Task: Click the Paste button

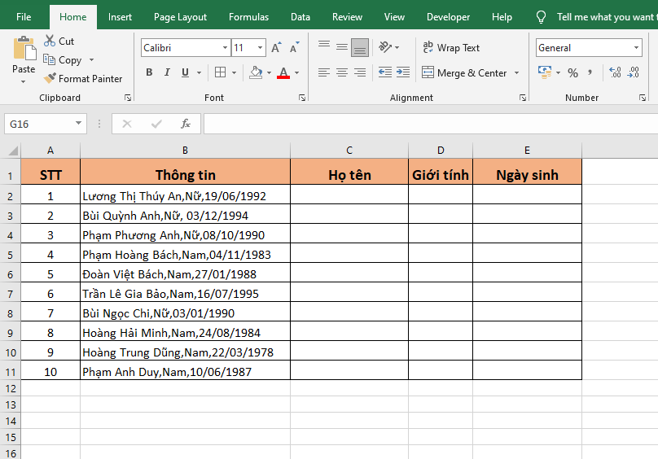Action: coord(24,55)
